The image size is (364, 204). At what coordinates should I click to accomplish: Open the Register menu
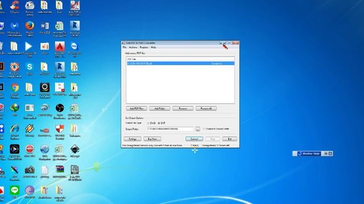(x=144, y=47)
